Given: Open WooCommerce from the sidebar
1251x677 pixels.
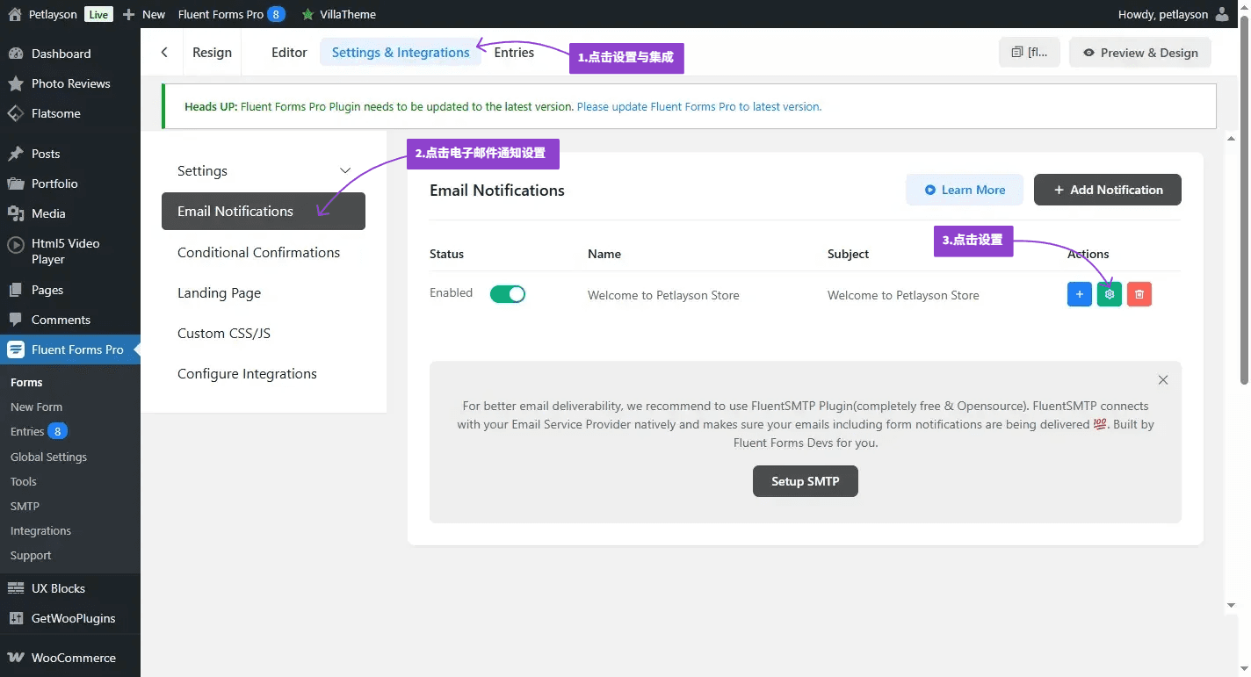Looking at the screenshot, I should pyautogui.click(x=73, y=658).
